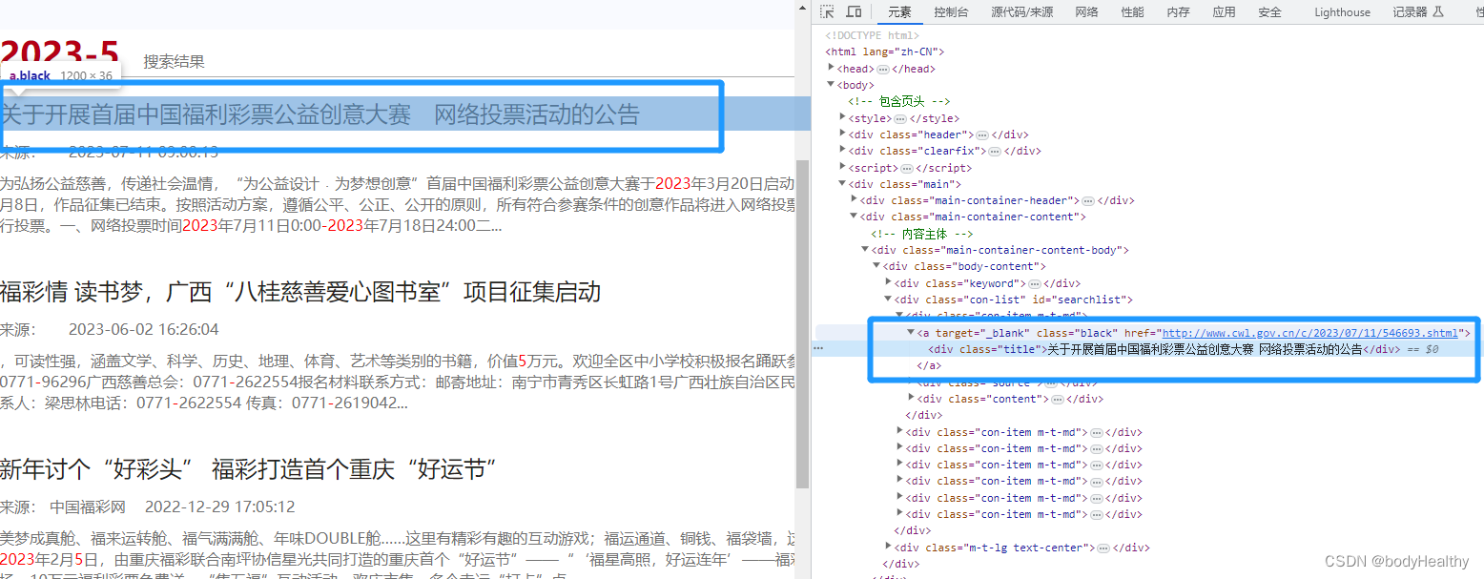
Task: Select the inspect element picker icon
Action: [829, 11]
